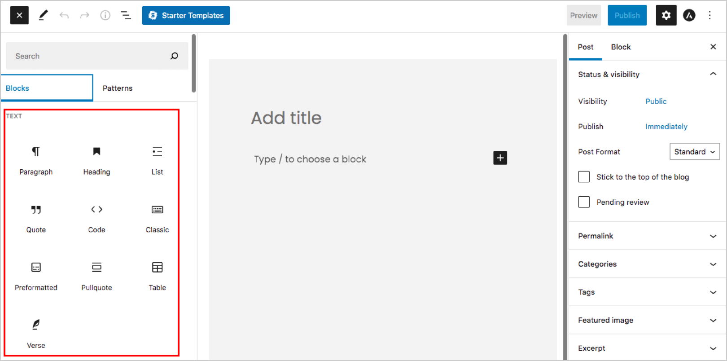Insert a Paragraph block

point(36,159)
